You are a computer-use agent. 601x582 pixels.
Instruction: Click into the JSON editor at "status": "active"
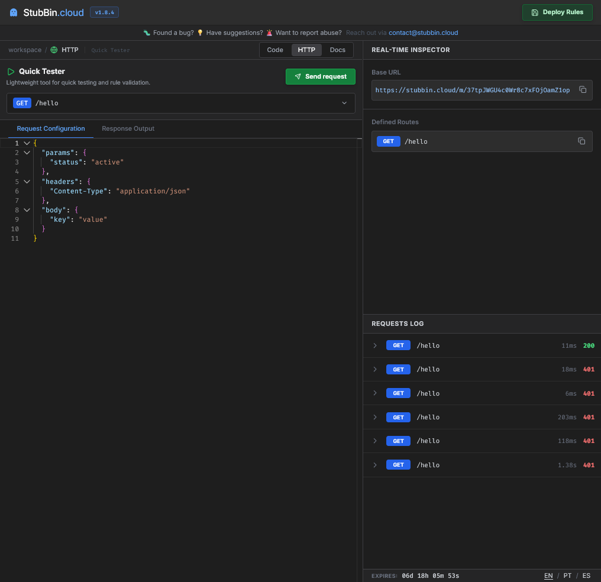[x=86, y=162]
